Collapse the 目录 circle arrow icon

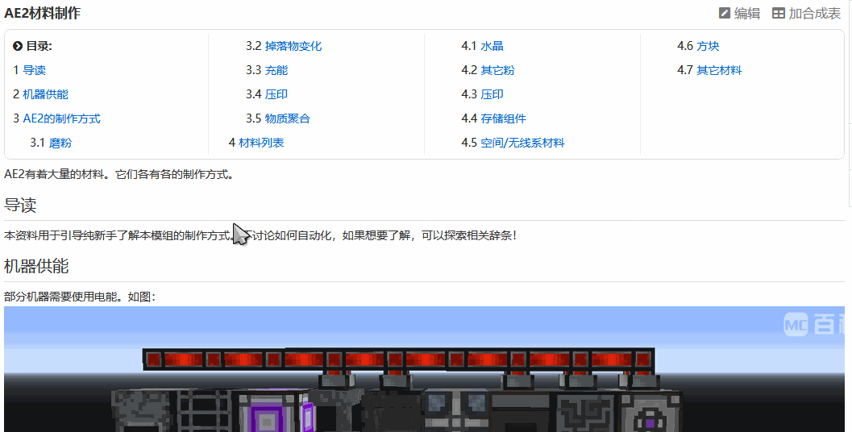(18, 46)
